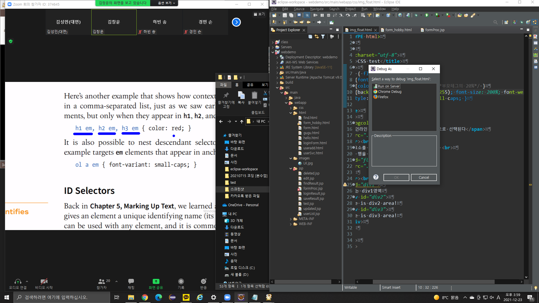The image size is (539, 303).
Task: Collapse the images folder in tree
Action: [291, 158]
